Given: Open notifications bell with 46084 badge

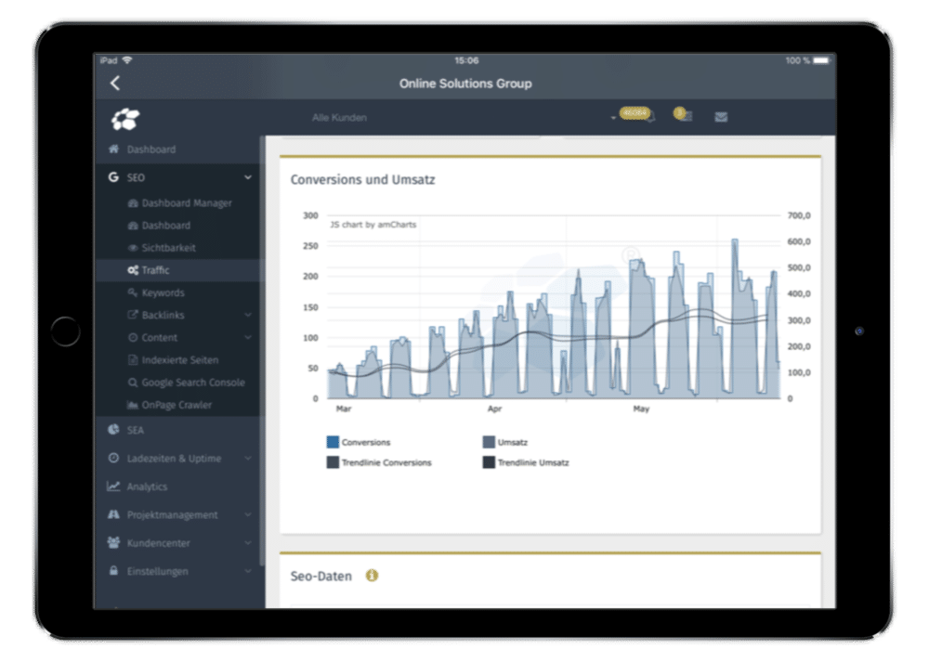Looking at the screenshot, I should coord(648,117).
